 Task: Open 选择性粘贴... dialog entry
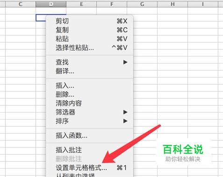point(90,48)
